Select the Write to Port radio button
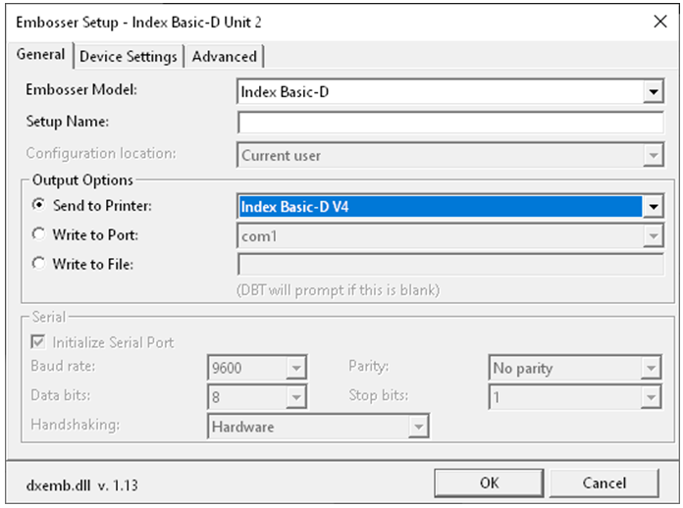This screenshot has height=508, width=683. [39, 234]
